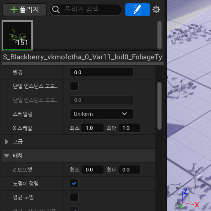Edit the X 스케일 최소 value
The height and width of the screenshot is (211, 211).
click(92, 128)
